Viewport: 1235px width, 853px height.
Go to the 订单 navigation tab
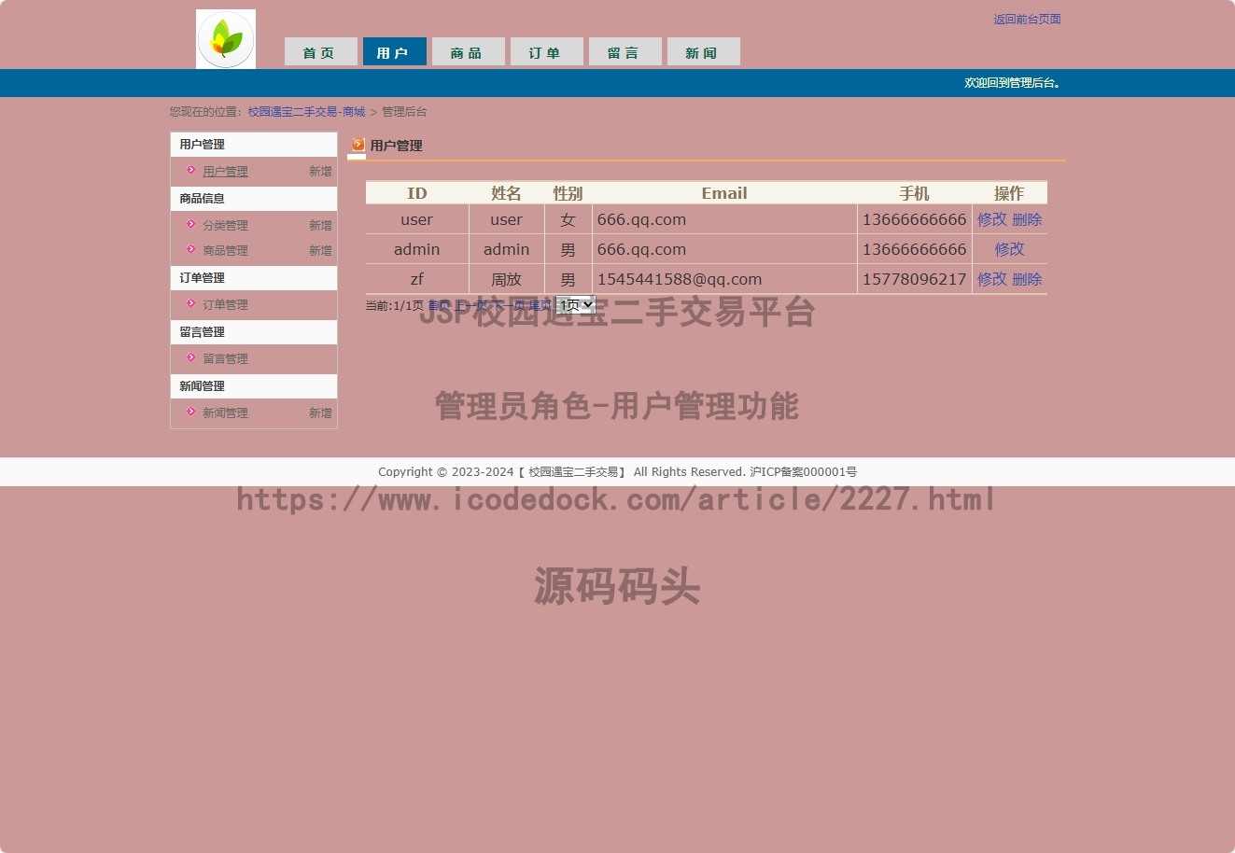pos(546,51)
